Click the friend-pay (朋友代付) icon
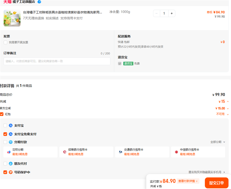This screenshot has height=189, width=231. tap(11, 164)
